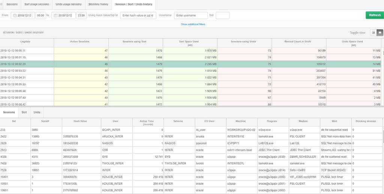Viewport: 384px width, 194px height.
Task: Click the Serial# column header
Action: pyautogui.click(x=46, y=122)
